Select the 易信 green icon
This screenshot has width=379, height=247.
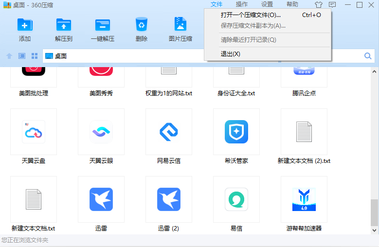tap(236, 199)
